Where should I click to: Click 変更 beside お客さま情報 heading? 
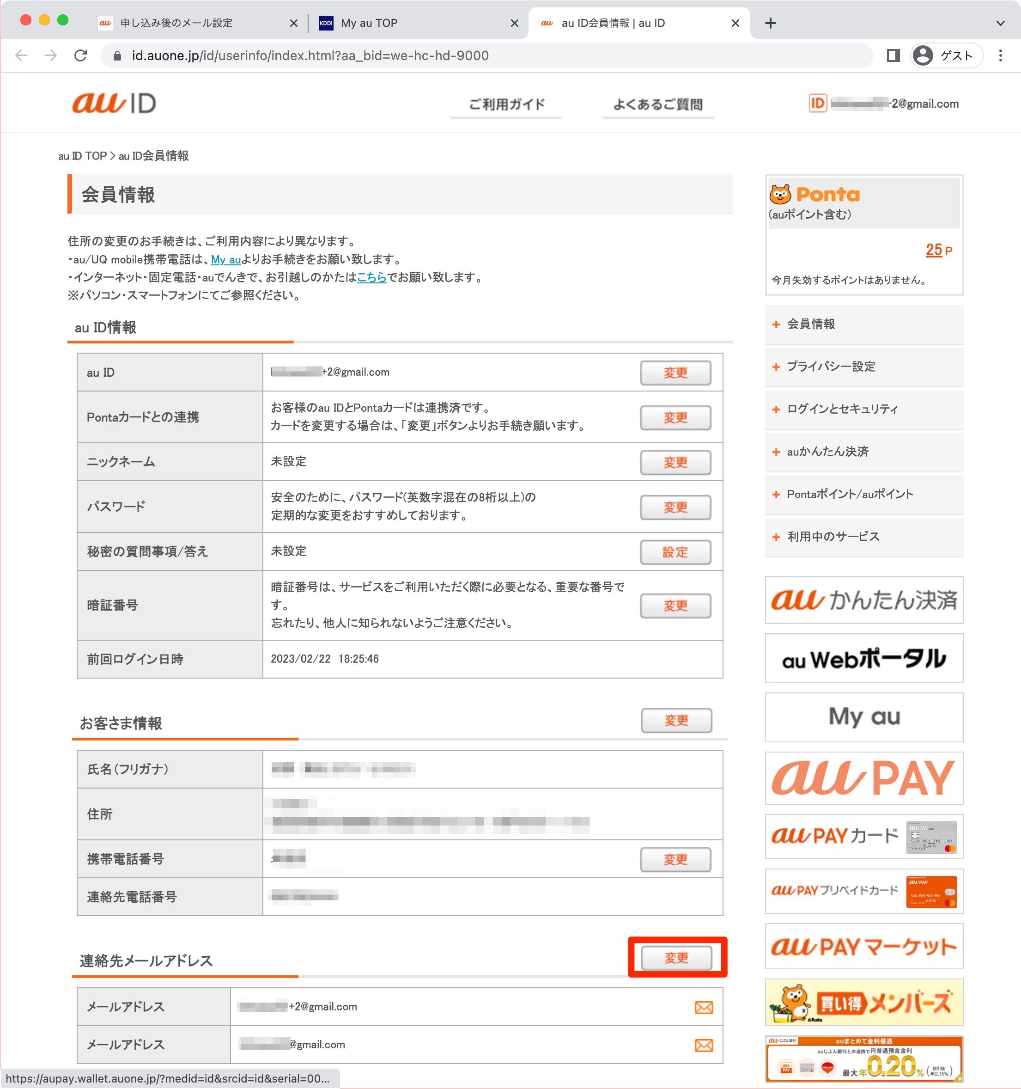point(677,720)
